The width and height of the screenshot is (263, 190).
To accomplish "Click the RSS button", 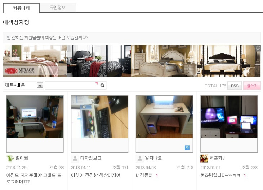I will coord(234,86).
